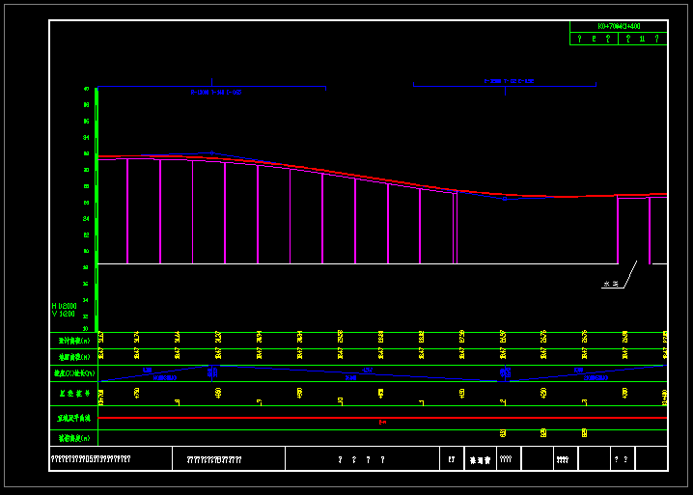This screenshot has width=693, height=495.
Task: Select the left blue vertical curve dimension bracket
Action: tap(212, 88)
